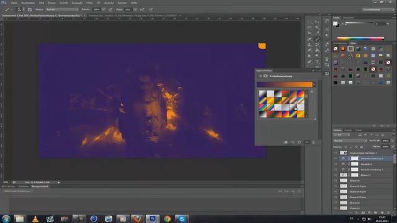Select the Clone Stamp tool
Viewport: 397px width, 223px height.
[x=310, y=45]
